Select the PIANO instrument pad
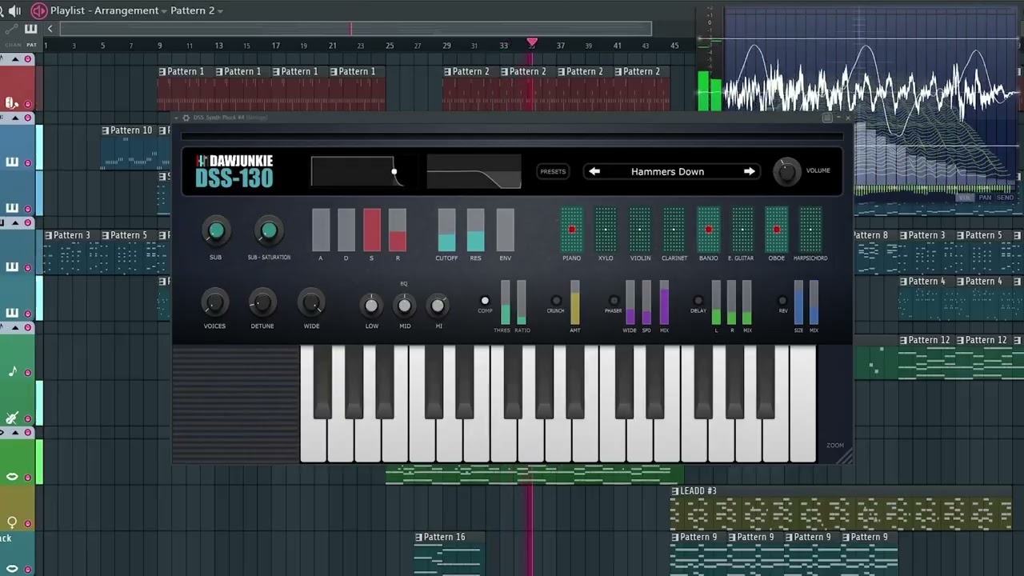This screenshot has height=576, width=1024. pyautogui.click(x=572, y=230)
